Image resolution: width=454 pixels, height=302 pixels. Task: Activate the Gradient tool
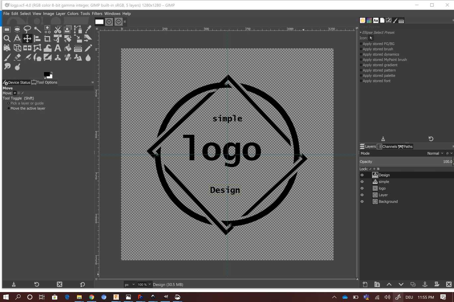click(78, 48)
